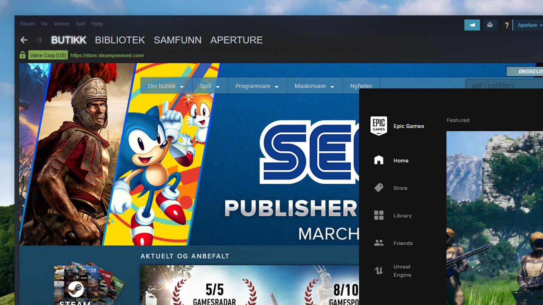
Task: Click the green padlock security icon
Action: click(22, 55)
